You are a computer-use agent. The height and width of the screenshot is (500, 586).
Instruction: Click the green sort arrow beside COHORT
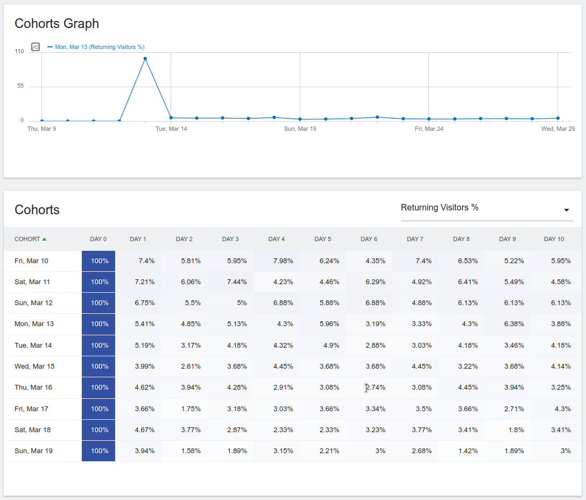coord(44,239)
